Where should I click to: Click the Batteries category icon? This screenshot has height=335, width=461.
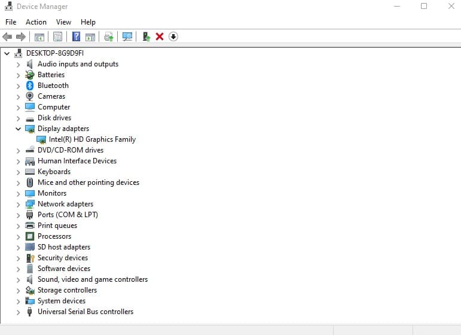click(30, 75)
